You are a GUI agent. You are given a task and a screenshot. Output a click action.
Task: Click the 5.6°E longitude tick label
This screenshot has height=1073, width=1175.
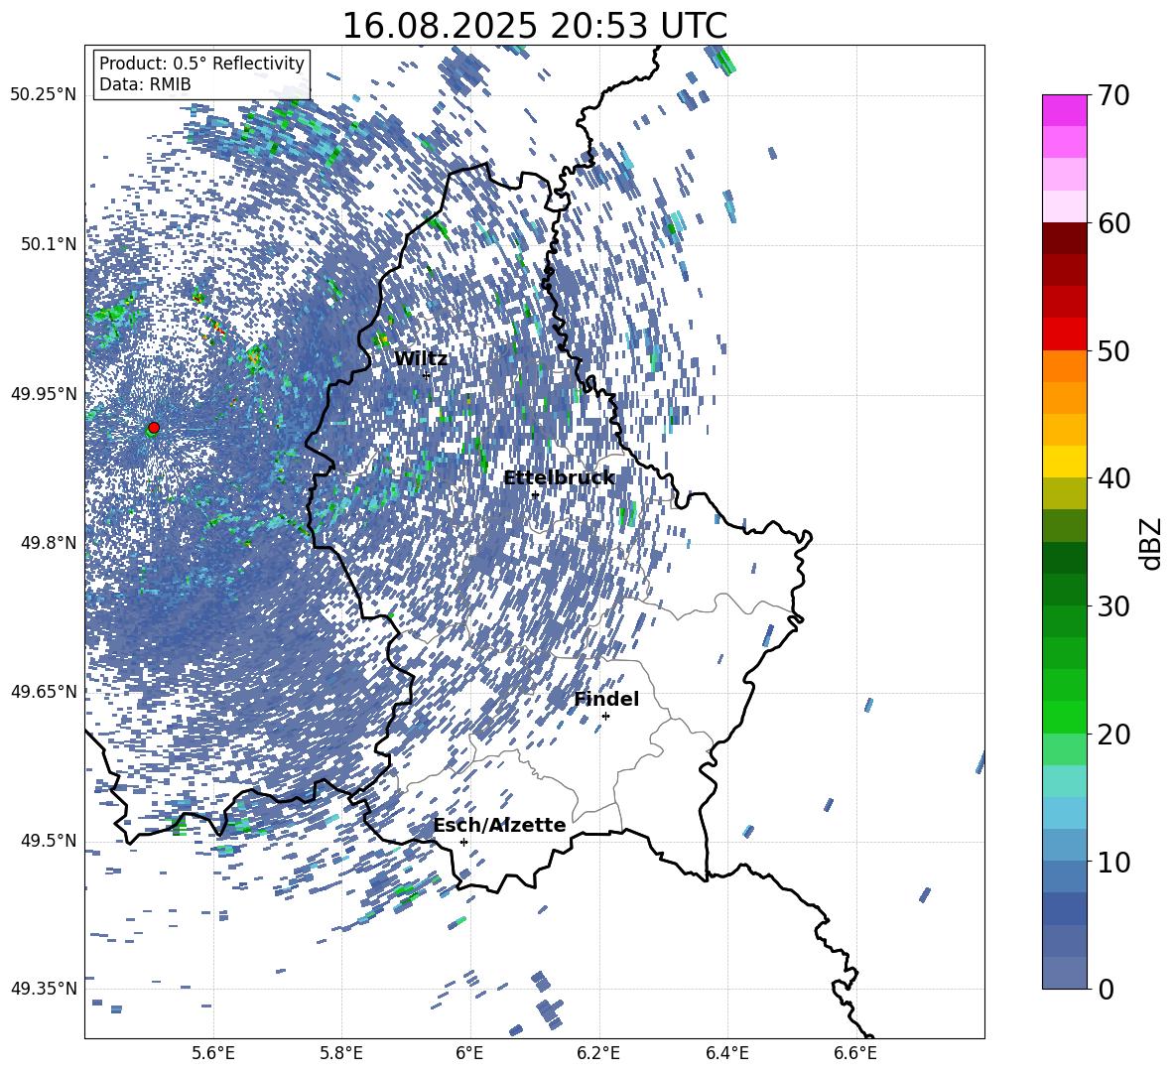click(213, 1053)
